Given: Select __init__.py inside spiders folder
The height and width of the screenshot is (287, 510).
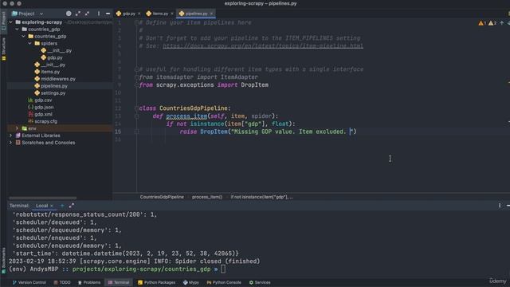Looking at the screenshot, I should click(x=57, y=50).
